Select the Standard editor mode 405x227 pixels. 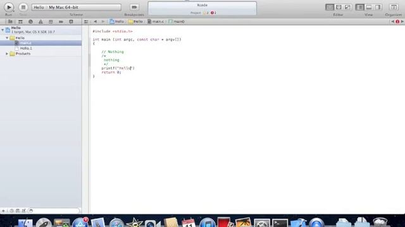(x=329, y=7)
